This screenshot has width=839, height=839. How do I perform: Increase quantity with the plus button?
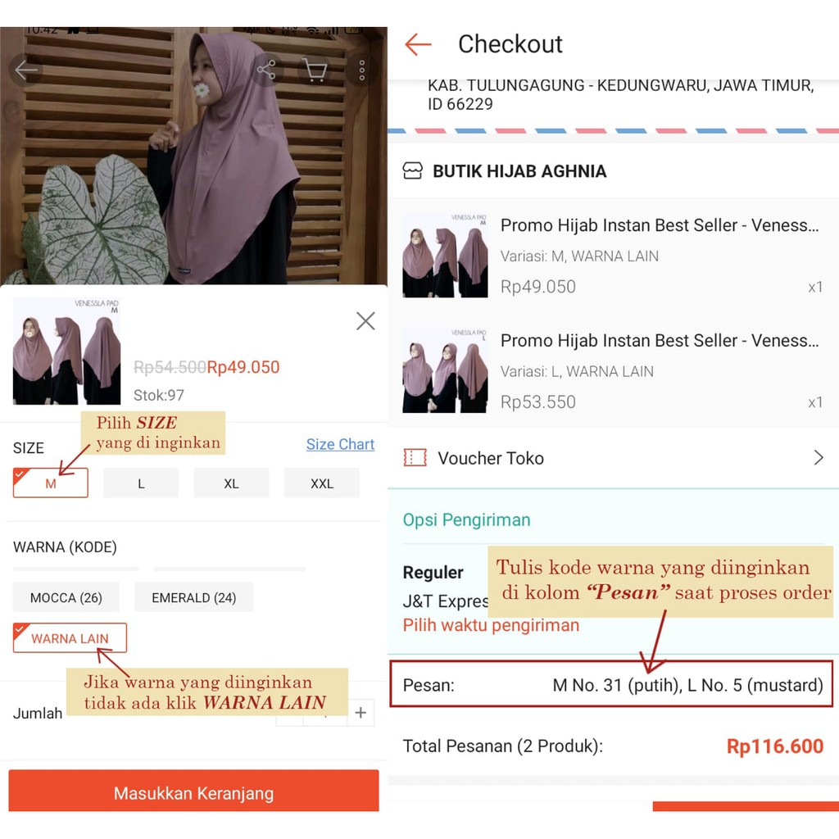361,712
